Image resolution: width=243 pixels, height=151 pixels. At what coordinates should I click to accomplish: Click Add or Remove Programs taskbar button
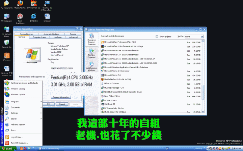(51, 149)
